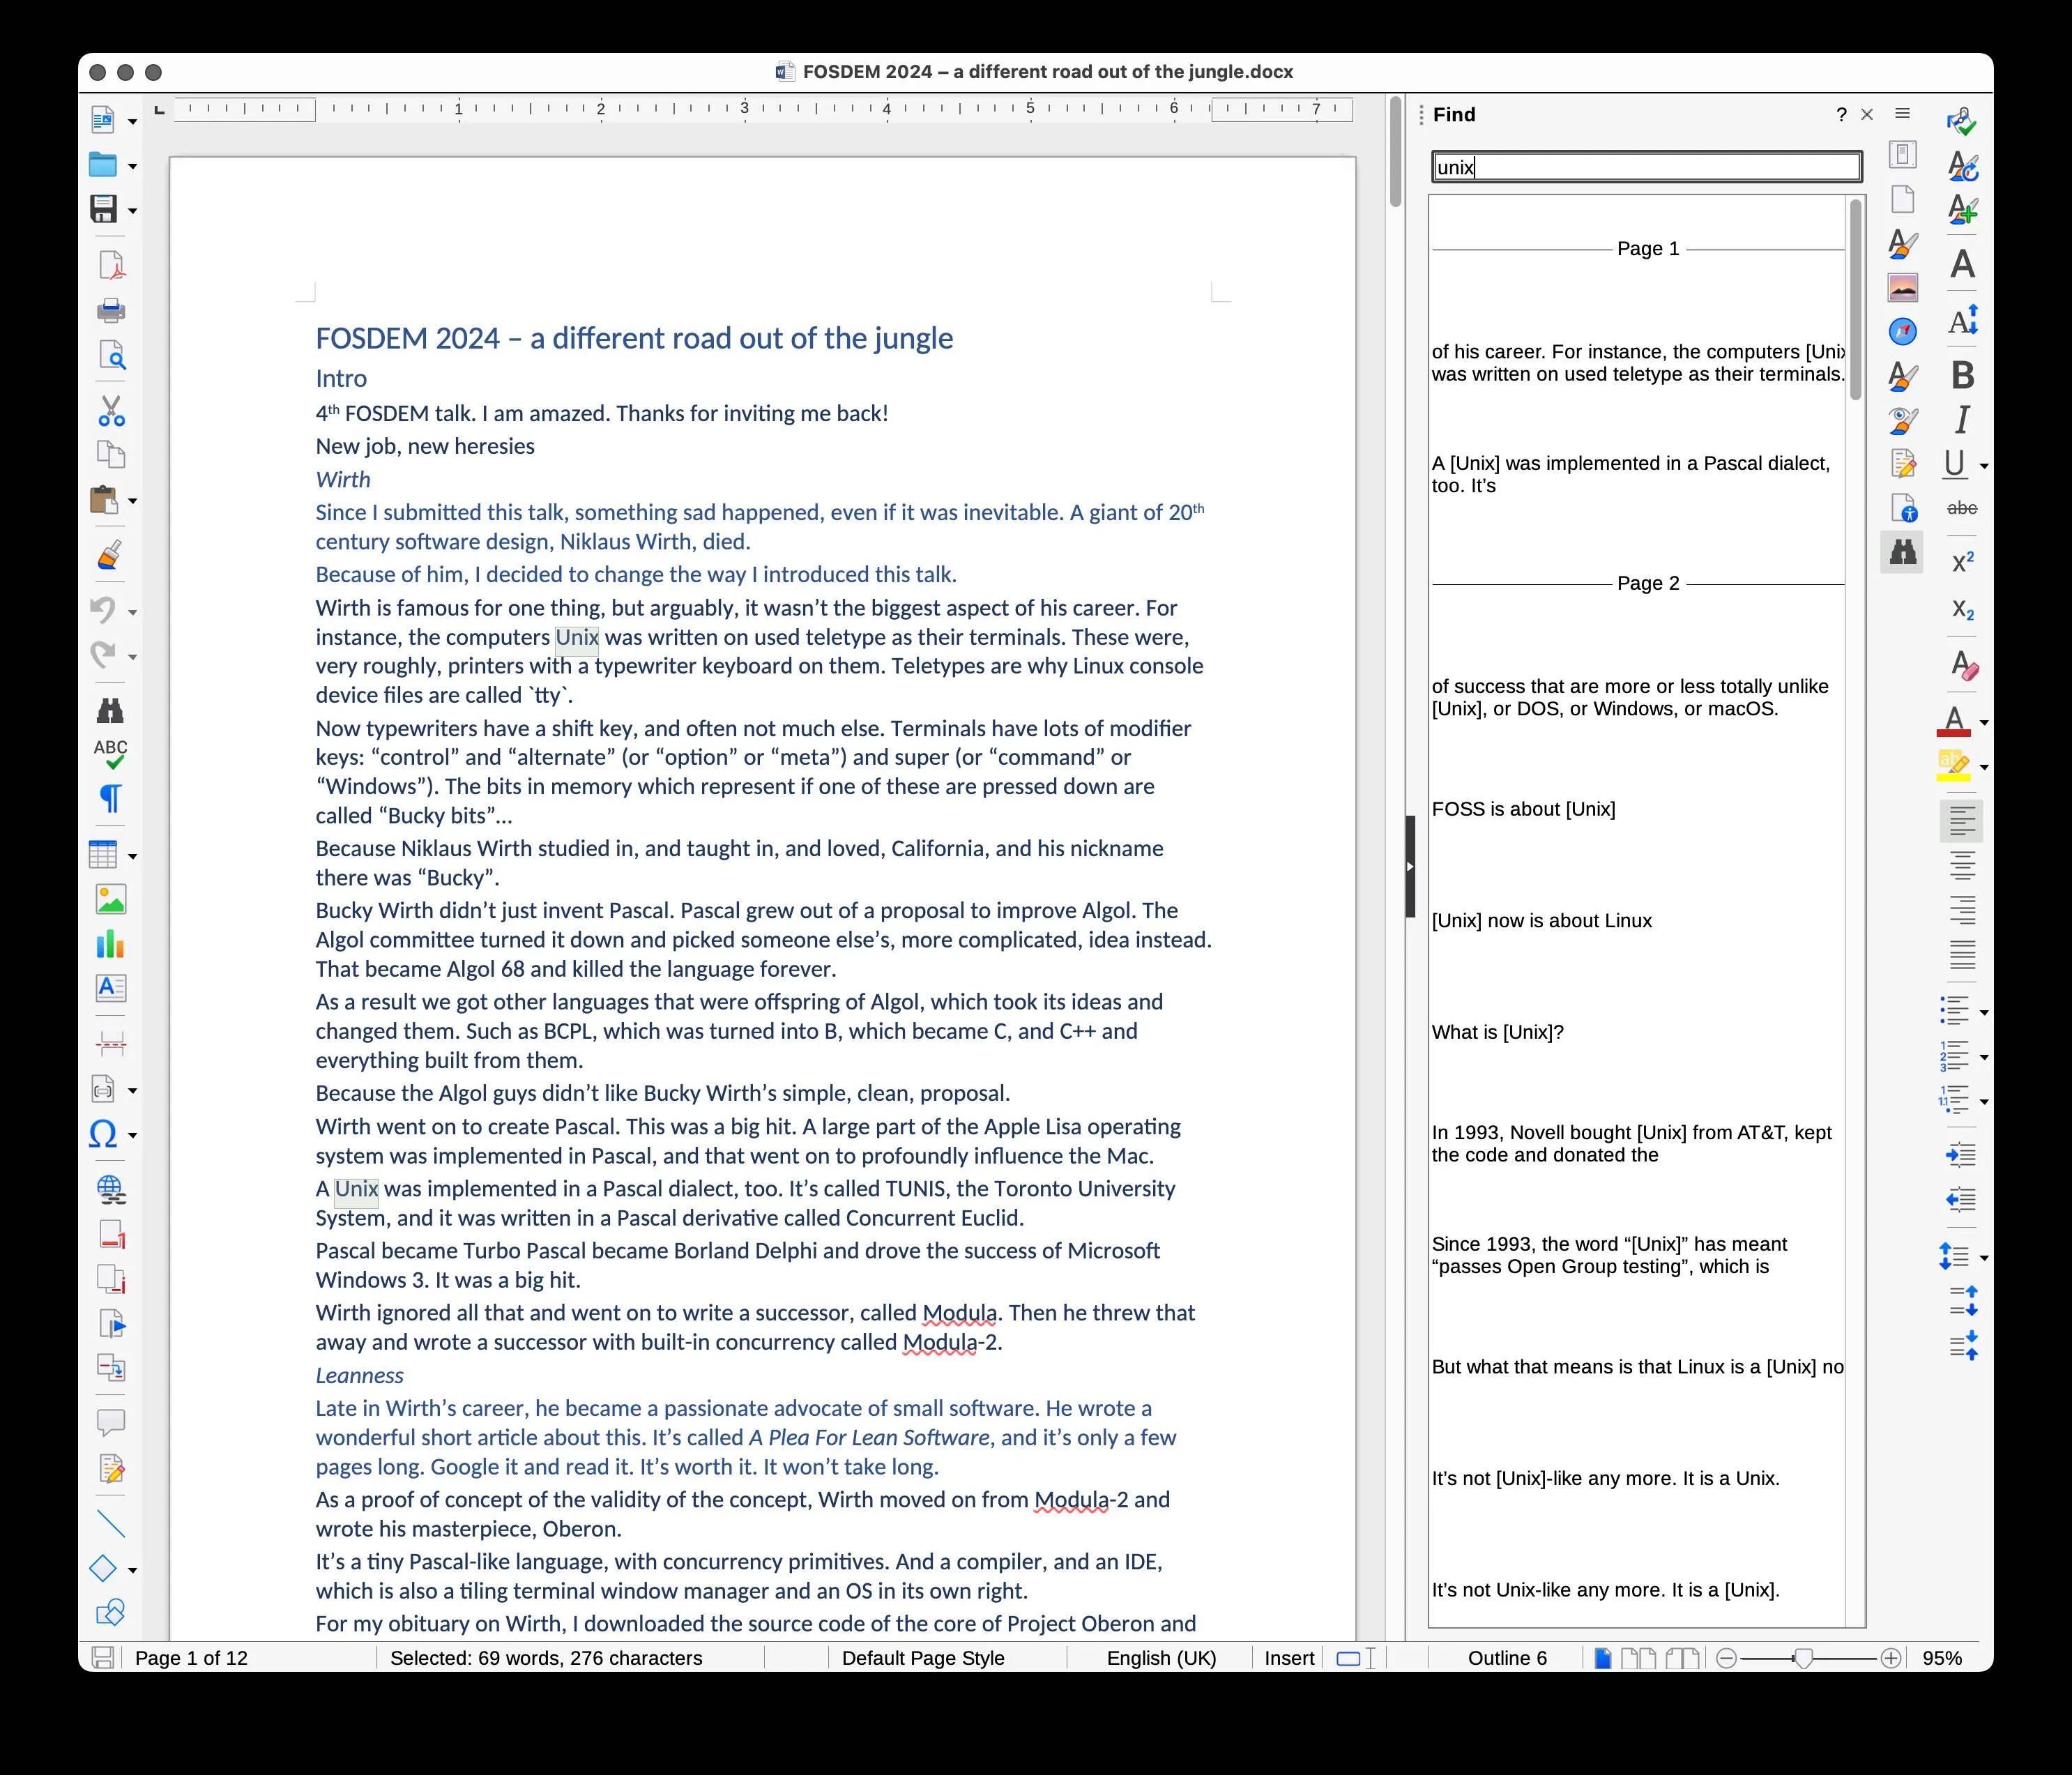Toggle Bold formatting in right toolbar
The height and width of the screenshot is (1775, 2072).
coord(1962,375)
